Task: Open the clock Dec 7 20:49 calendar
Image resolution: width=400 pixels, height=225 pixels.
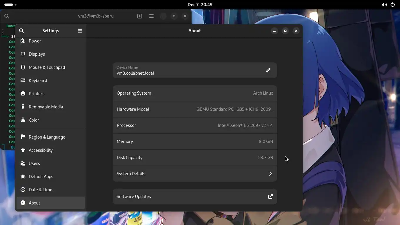Action: [200, 5]
